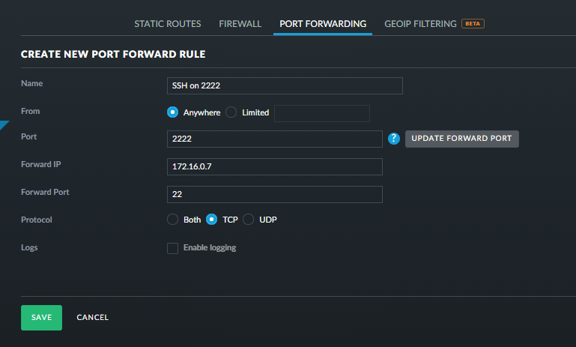
Task: Focus the Name field containing SSH on 2222
Action: click(285, 85)
